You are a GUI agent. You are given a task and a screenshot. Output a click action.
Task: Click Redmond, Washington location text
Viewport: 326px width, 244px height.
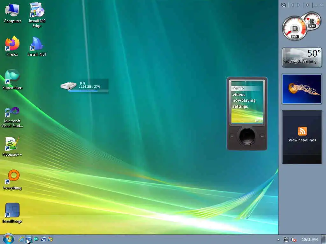point(301,61)
